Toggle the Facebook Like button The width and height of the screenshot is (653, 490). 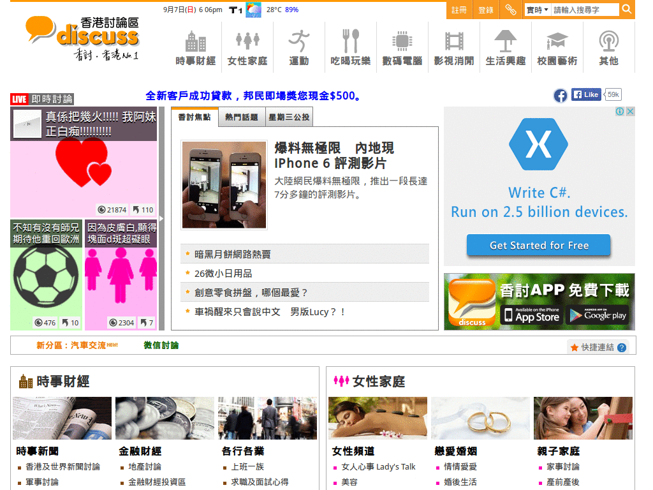(585, 94)
